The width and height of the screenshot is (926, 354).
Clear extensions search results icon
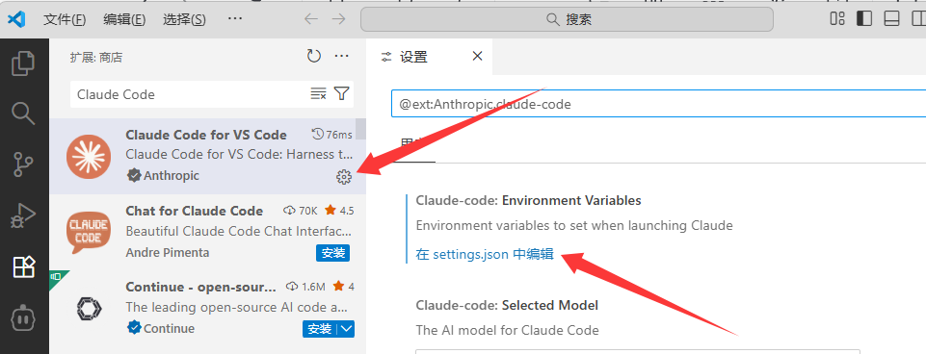tap(318, 93)
